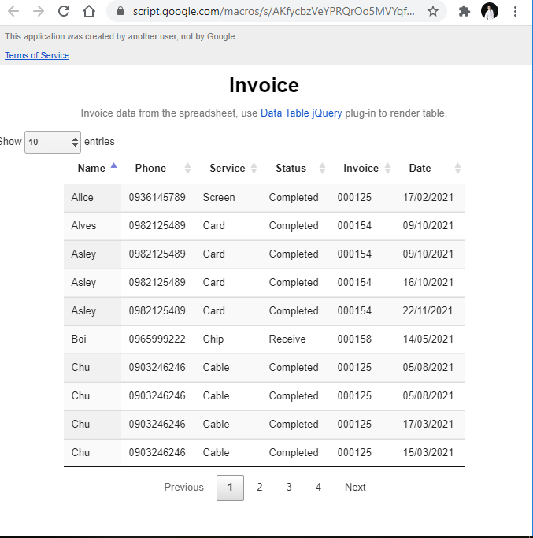Click the date 17/03/2021
Image resolution: width=533 pixels, height=538 pixels.
[x=428, y=424]
